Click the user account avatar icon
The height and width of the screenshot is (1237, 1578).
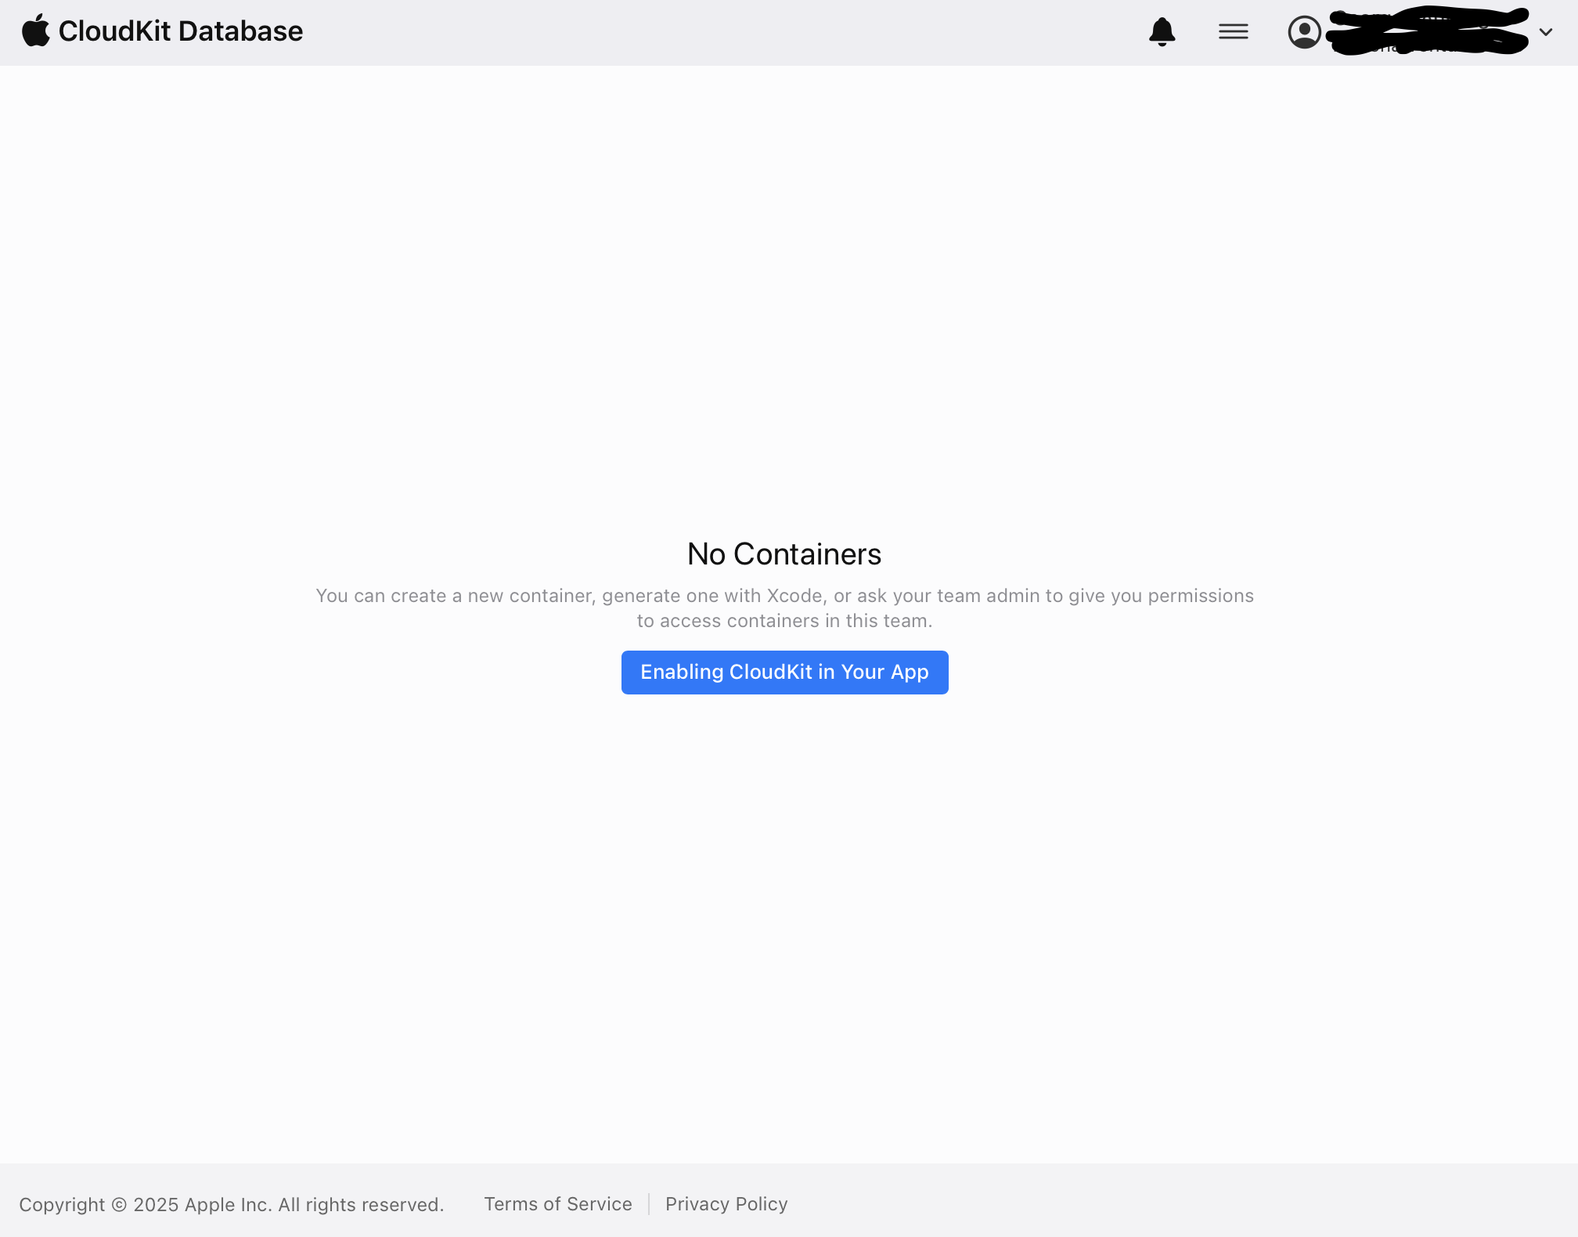point(1304,32)
